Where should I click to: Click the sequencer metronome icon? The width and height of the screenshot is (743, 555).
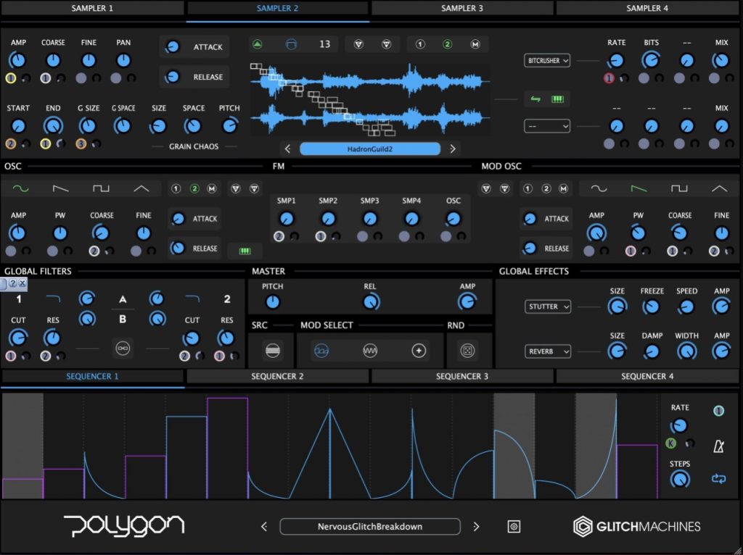click(719, 446)
